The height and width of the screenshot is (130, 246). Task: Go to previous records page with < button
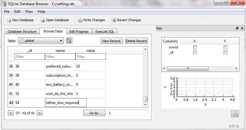click(11, 113)
